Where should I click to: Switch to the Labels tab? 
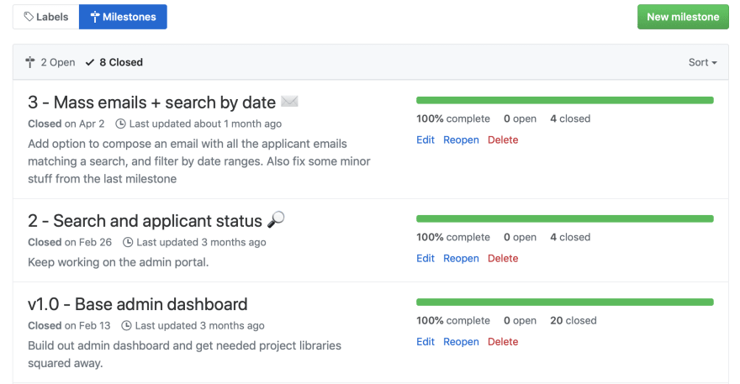tap(45, 17)
